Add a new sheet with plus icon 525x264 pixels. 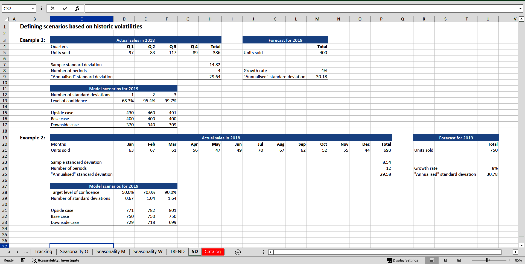coord(238,252)
